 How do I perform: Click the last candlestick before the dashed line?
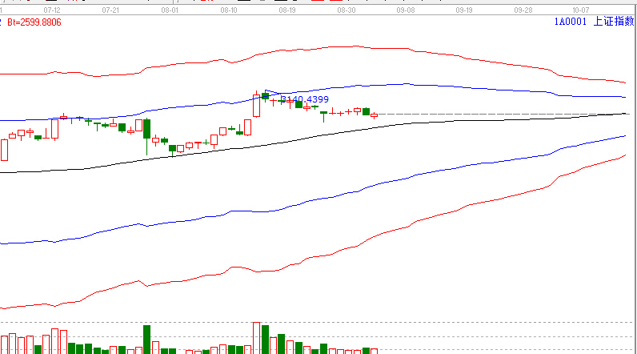pos(374,115)
